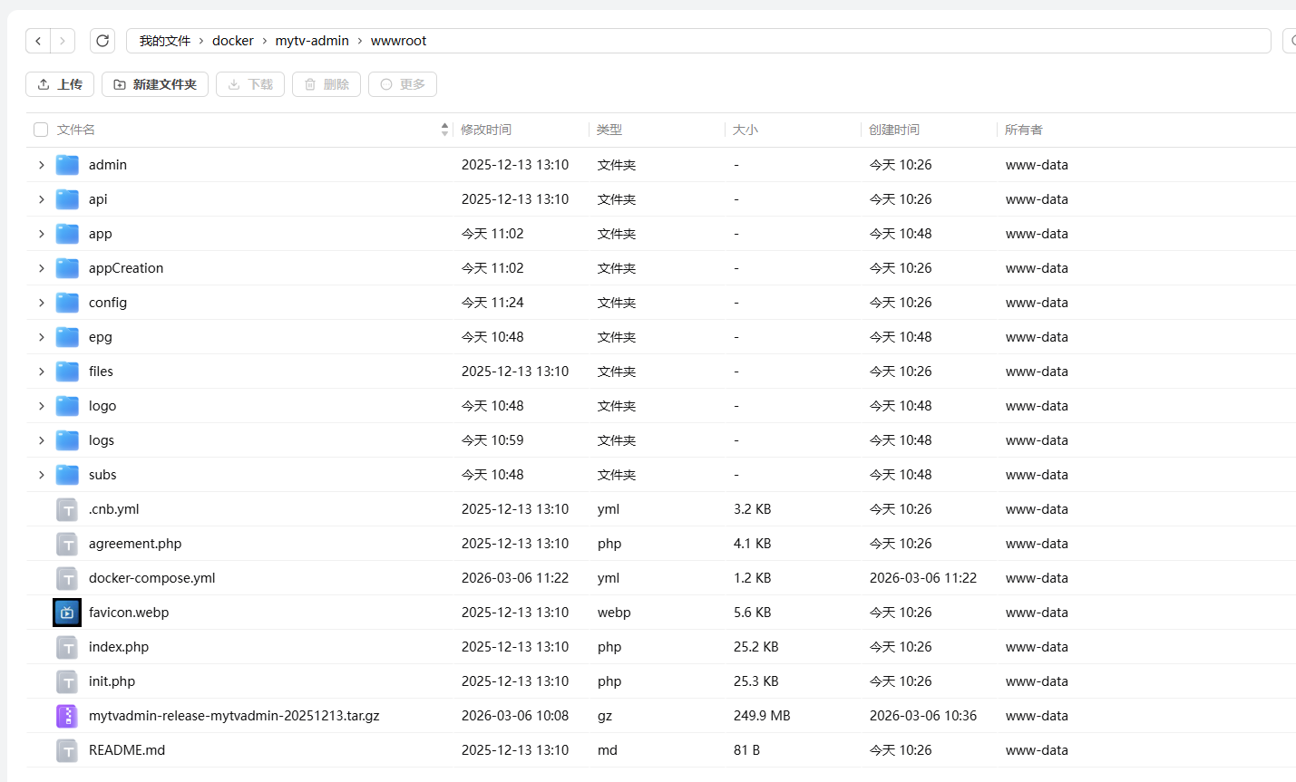
Task: Click the files folder icon
Action: (67, 372)
